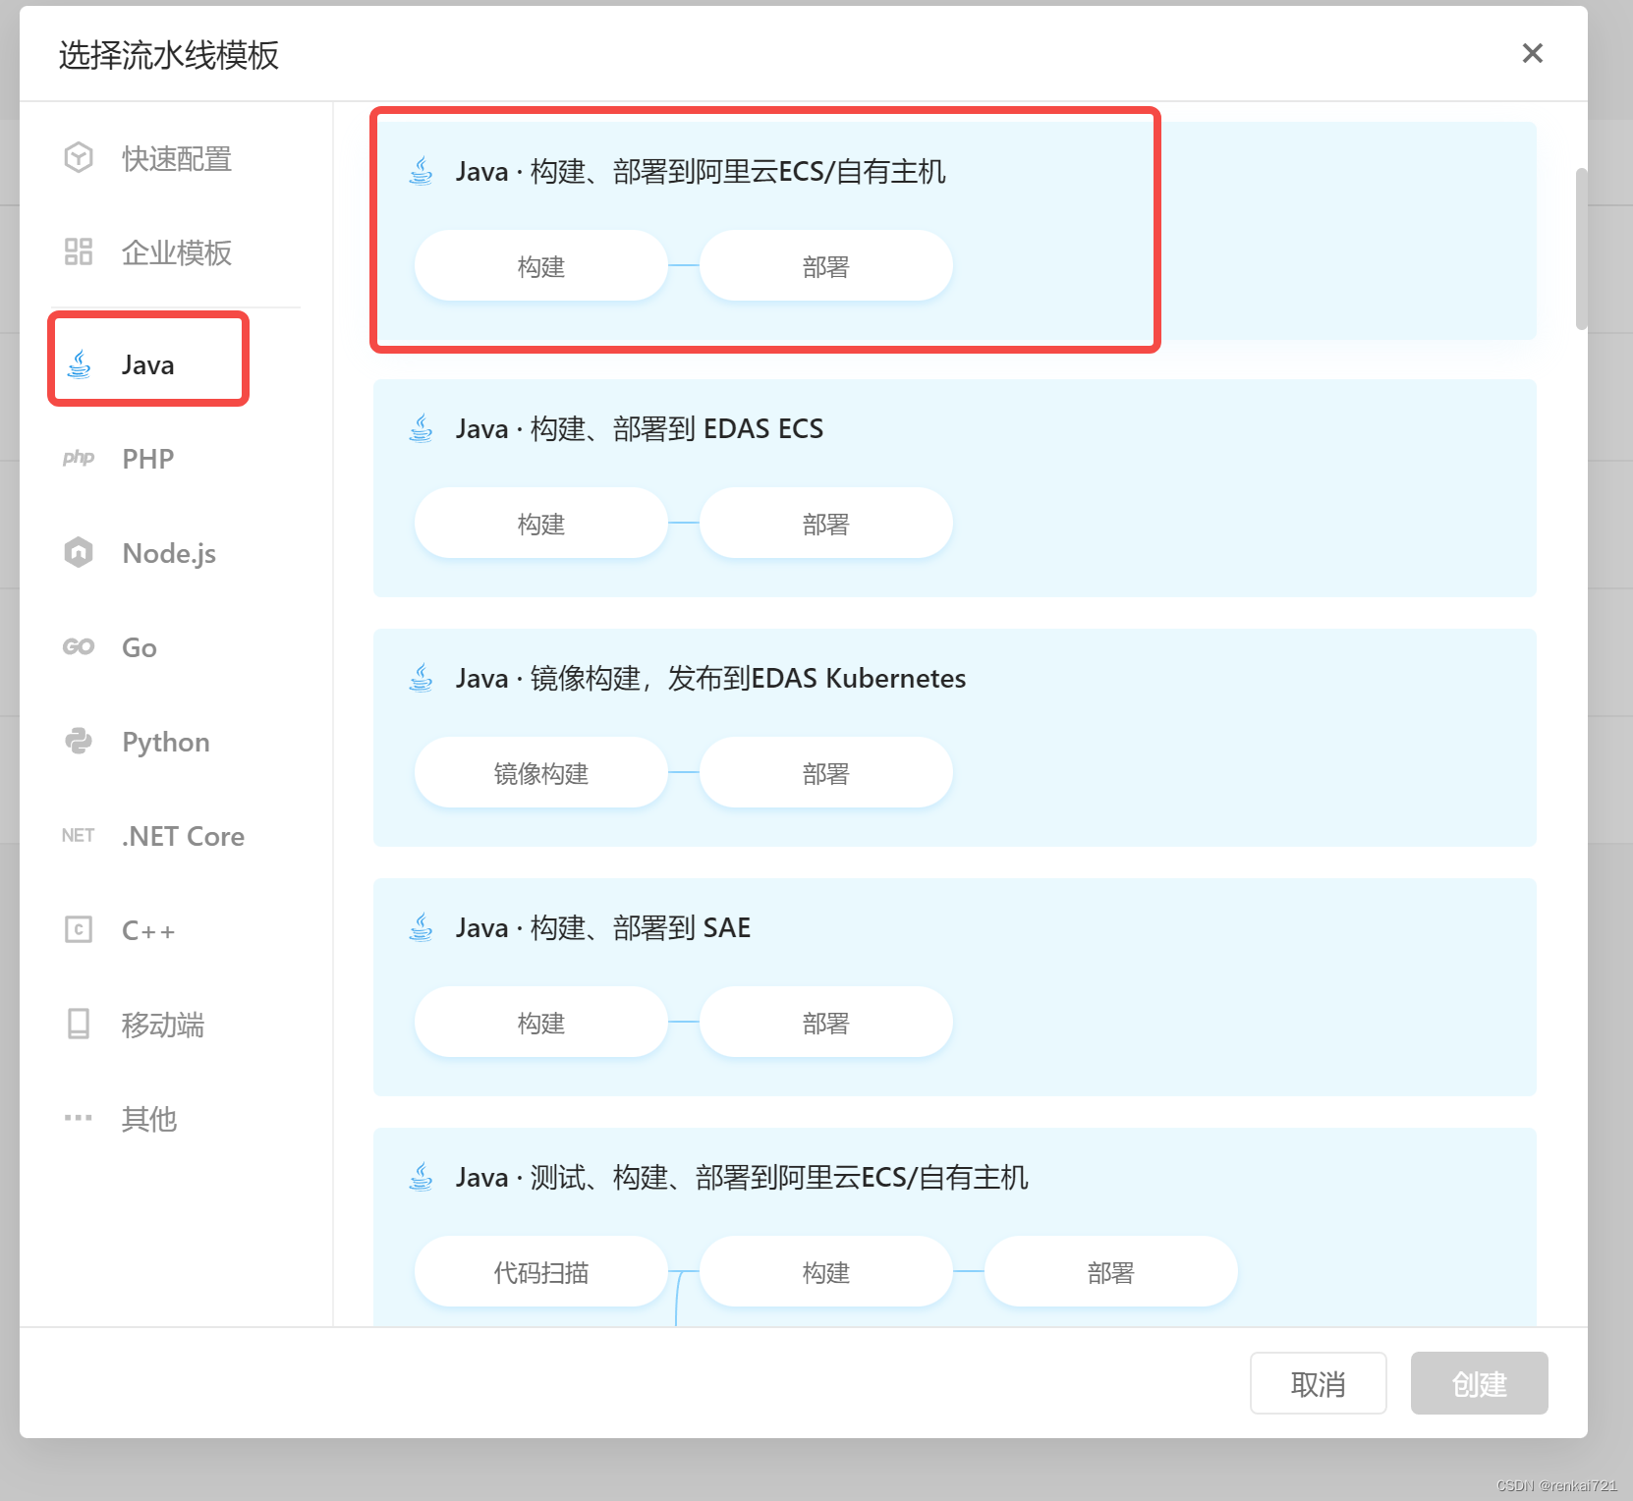
Task: Click the GO logo icon in the sidebar
Action: [x=79, y=646]
